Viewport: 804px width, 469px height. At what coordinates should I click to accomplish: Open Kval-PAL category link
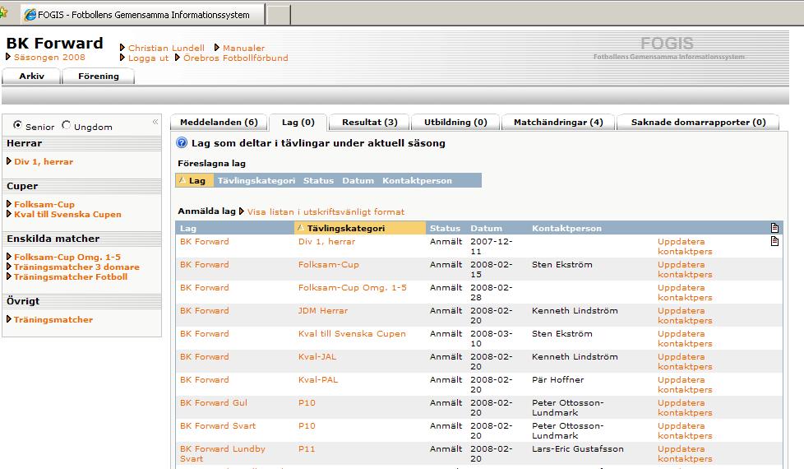coord(318,379)
